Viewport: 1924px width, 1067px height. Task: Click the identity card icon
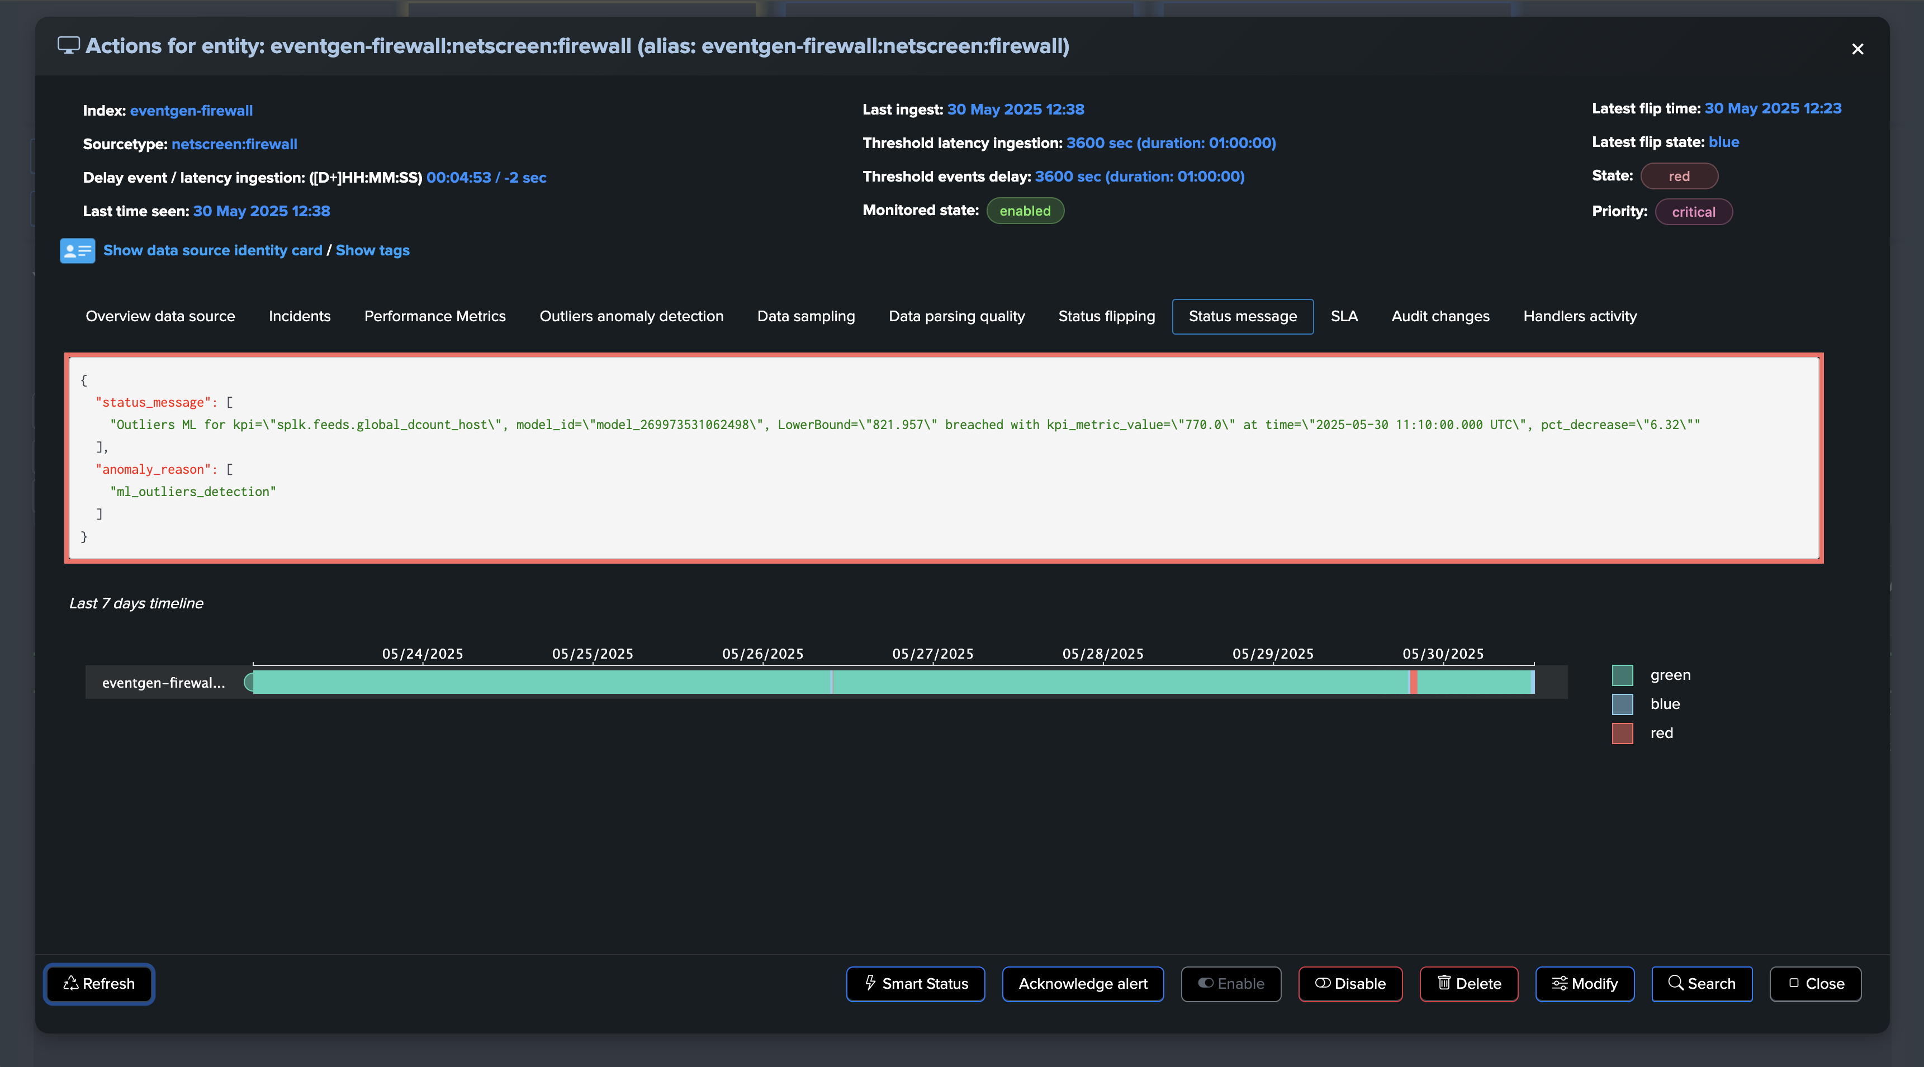point(77,251)
